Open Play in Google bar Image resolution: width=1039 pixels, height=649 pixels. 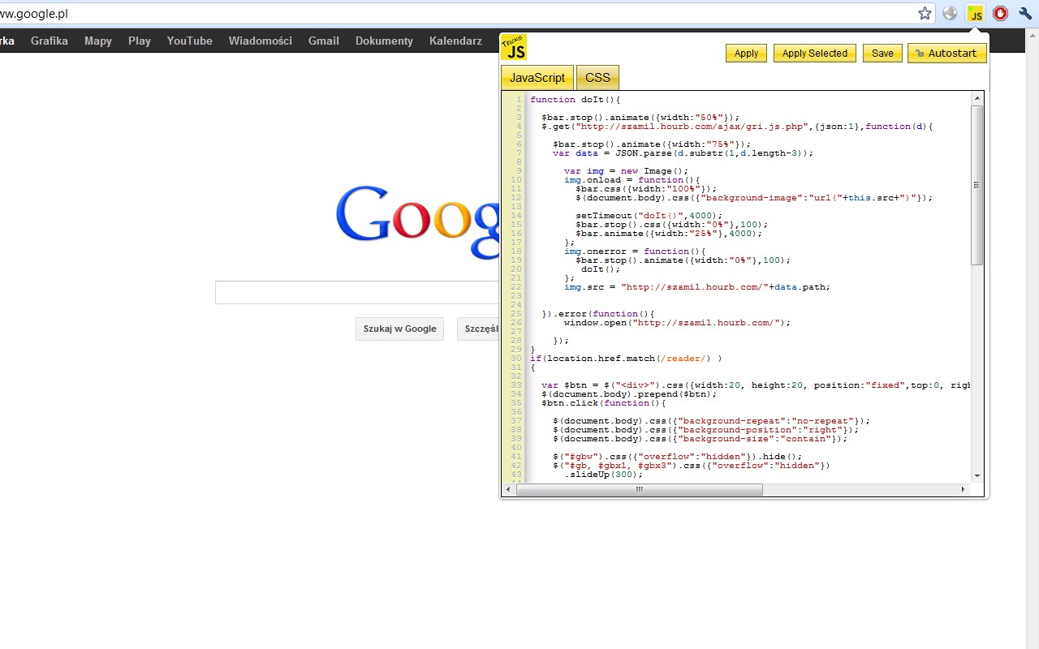[x=140, y=41]
